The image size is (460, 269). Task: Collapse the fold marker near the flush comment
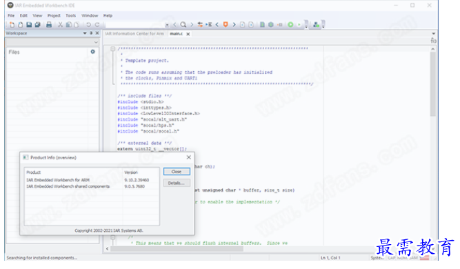pos(112,237)
